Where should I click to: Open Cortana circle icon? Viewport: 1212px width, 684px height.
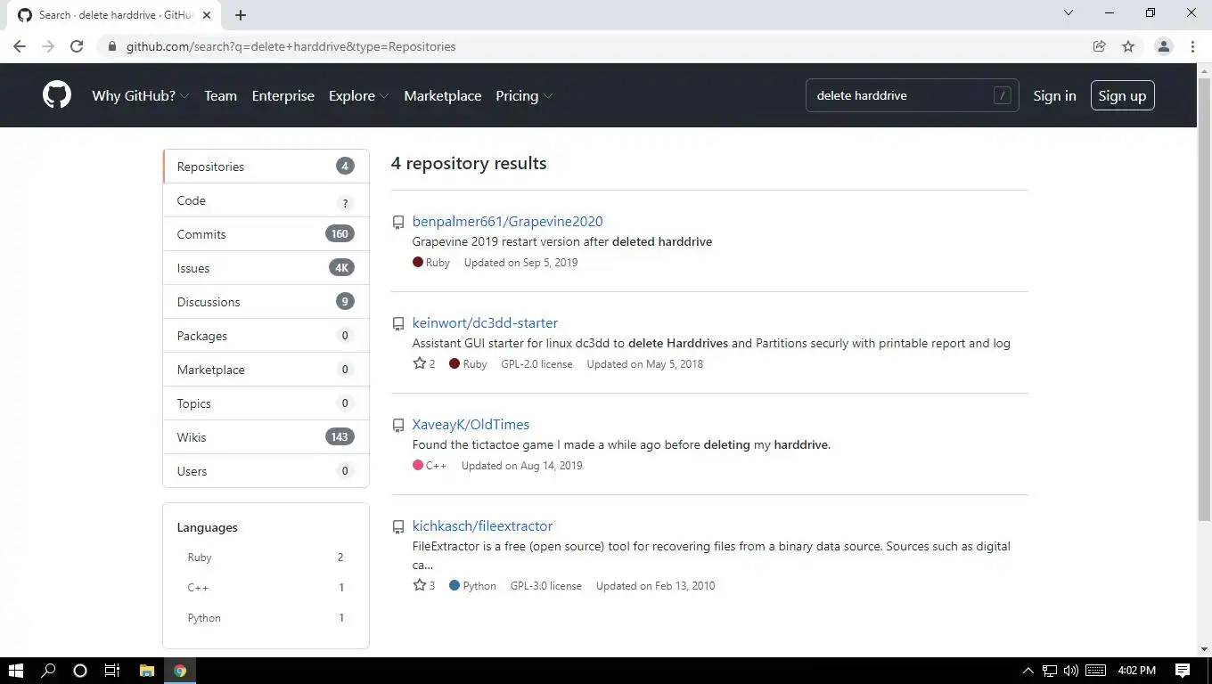tap(80, 671)
